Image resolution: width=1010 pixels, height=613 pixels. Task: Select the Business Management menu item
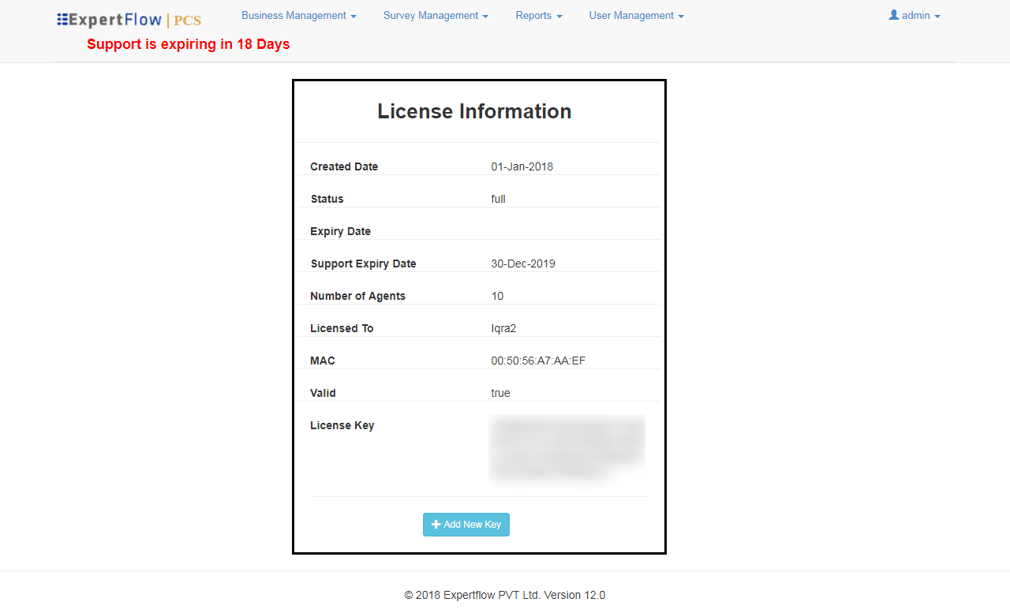pos(294,15)
